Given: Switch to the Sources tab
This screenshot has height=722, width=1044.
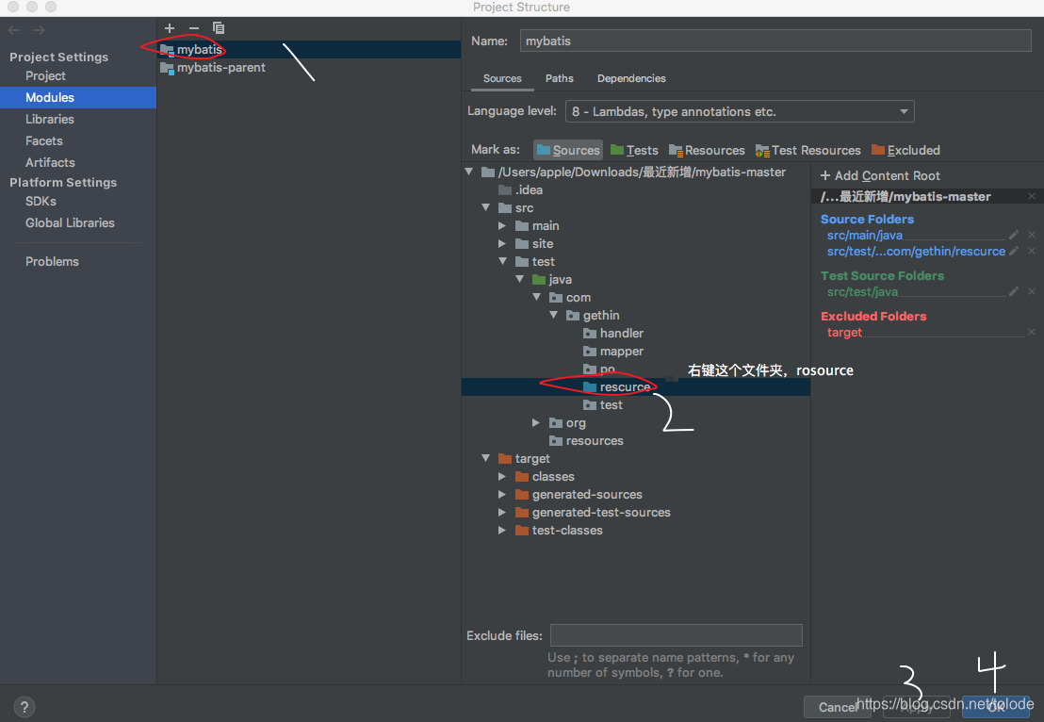Looking at the screenshot, I should pos(502,78).
